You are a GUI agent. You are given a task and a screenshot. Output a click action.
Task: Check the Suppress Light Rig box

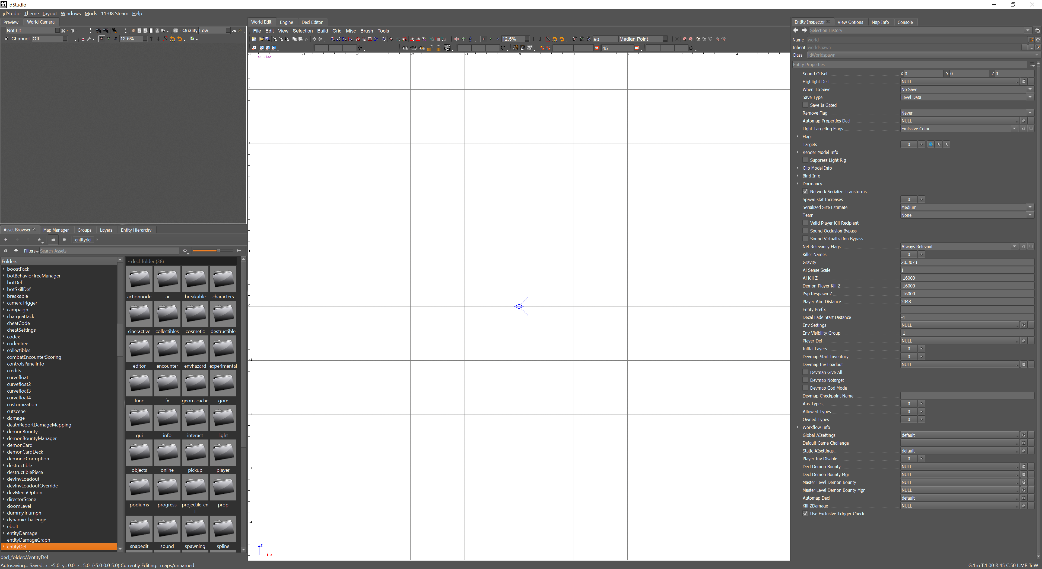click(x=805, y=160)
